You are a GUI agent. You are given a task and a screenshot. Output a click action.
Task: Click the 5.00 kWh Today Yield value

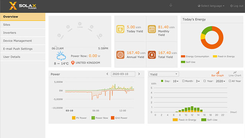click(x=134, y=27)
